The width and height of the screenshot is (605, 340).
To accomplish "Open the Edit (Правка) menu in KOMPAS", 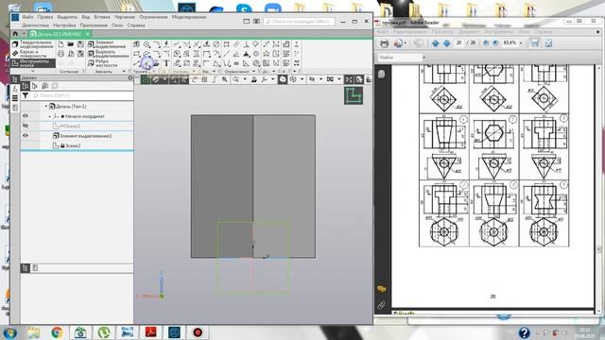I will pos(45,17).
